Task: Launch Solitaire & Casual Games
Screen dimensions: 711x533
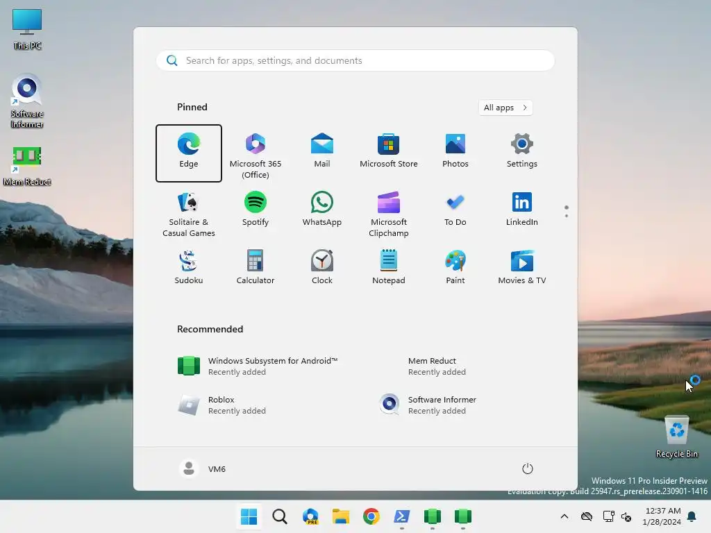Action: (189, 212)
